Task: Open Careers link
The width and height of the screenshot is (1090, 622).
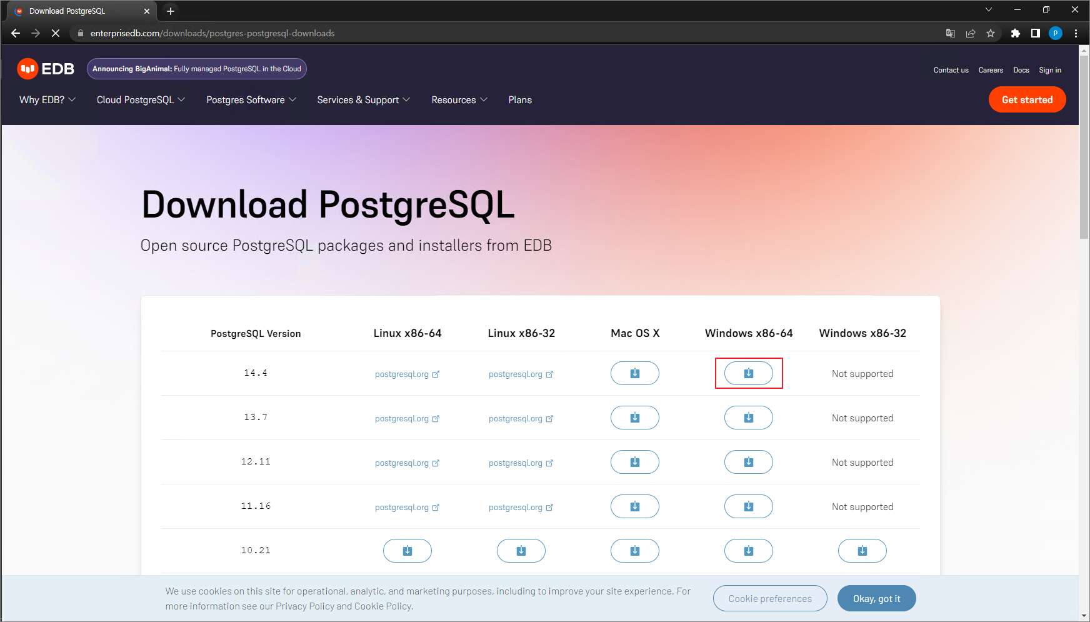Action: click(991, 70)
